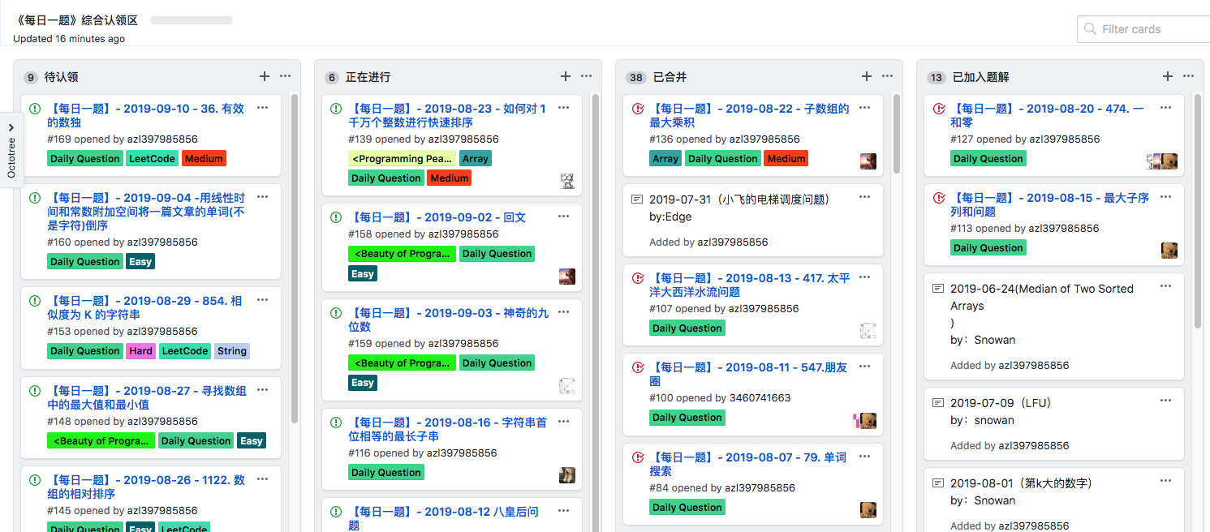Click assignee avatar on issue #84

(868, 509)
